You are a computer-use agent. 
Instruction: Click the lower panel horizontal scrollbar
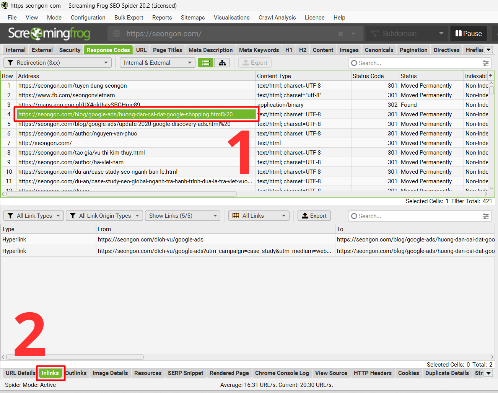point(75,357)
